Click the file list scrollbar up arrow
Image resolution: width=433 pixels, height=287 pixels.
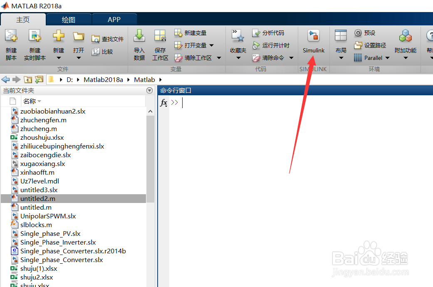pyautogui.click(x=150, y=111)
